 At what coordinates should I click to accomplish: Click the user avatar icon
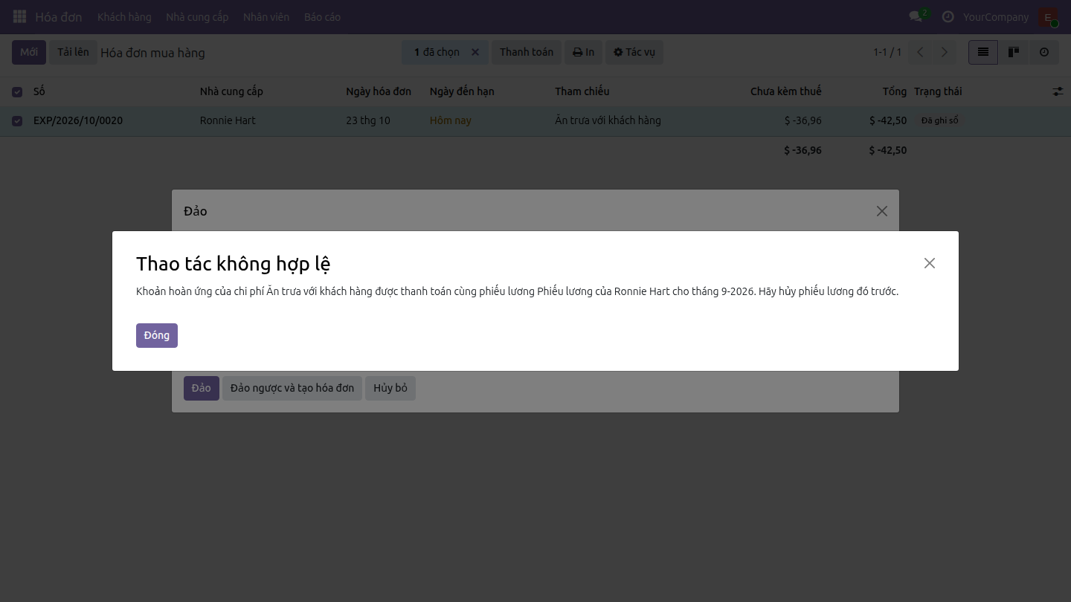pos(1047,16)
